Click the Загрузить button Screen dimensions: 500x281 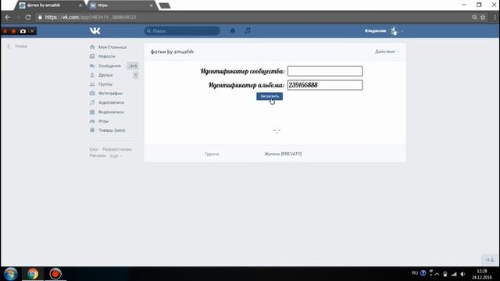[270, 96]
